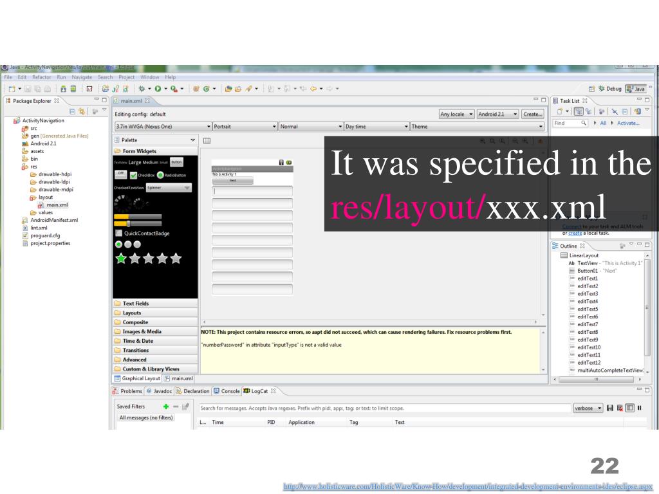The height and width of the screenshot is (494, 659).
Task: Click the Debug bug toolbar icon
Action: point(142,89)
